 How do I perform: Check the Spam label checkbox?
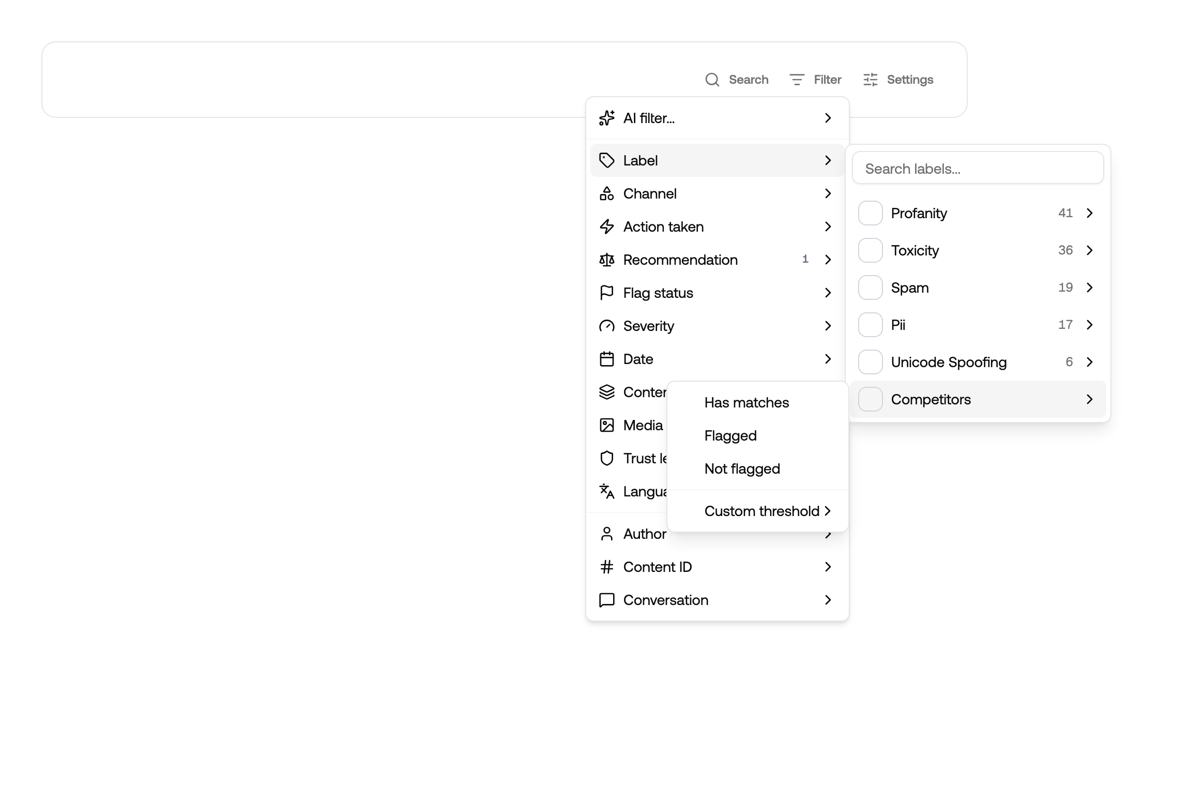(x=871, y=288)
